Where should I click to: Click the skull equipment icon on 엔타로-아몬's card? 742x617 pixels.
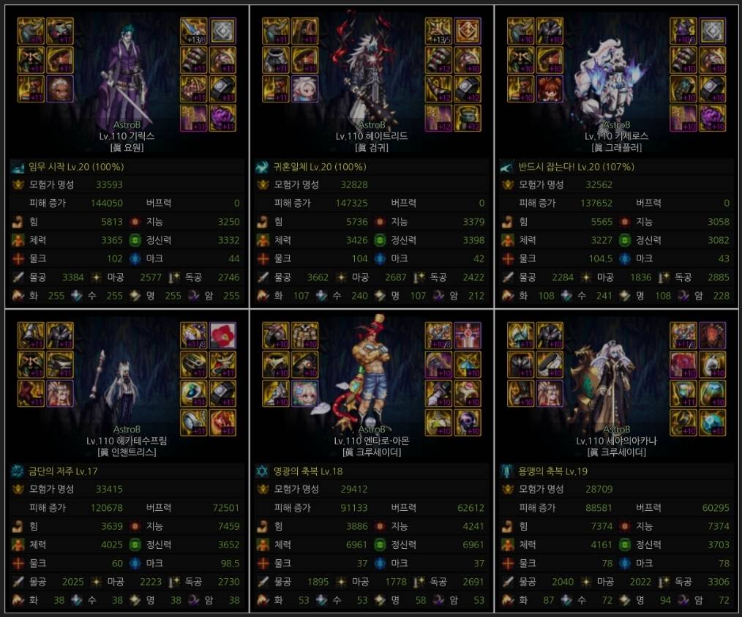[x=468, y=422]
